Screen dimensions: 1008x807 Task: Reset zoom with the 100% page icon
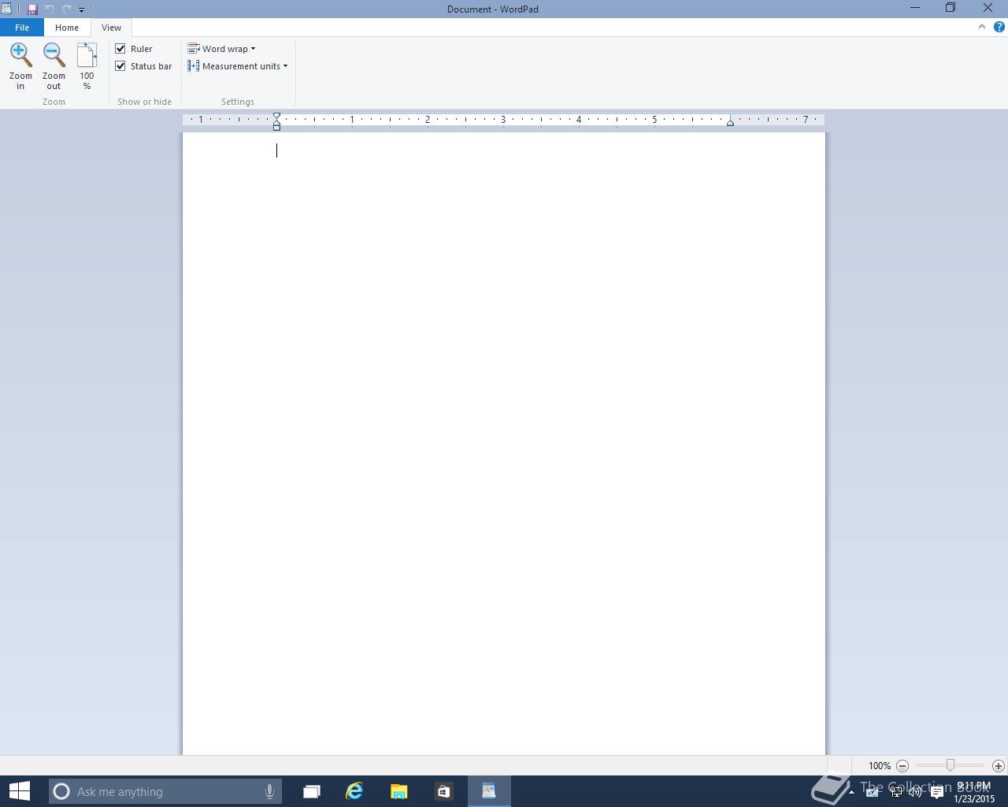pyautogui.click(x=87, y=66)
